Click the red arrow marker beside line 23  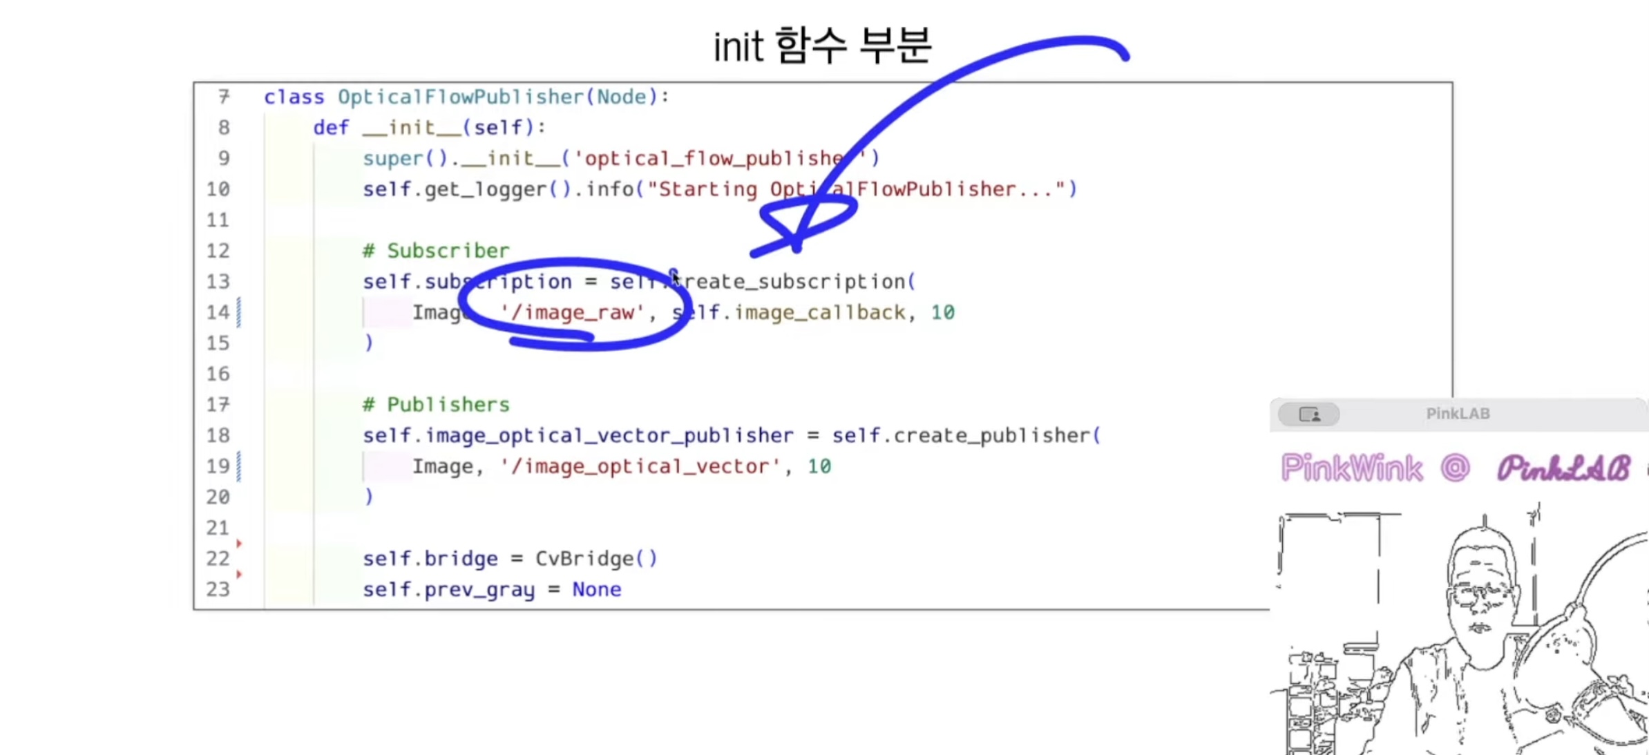pyautogui.click(x=239, y=574)
